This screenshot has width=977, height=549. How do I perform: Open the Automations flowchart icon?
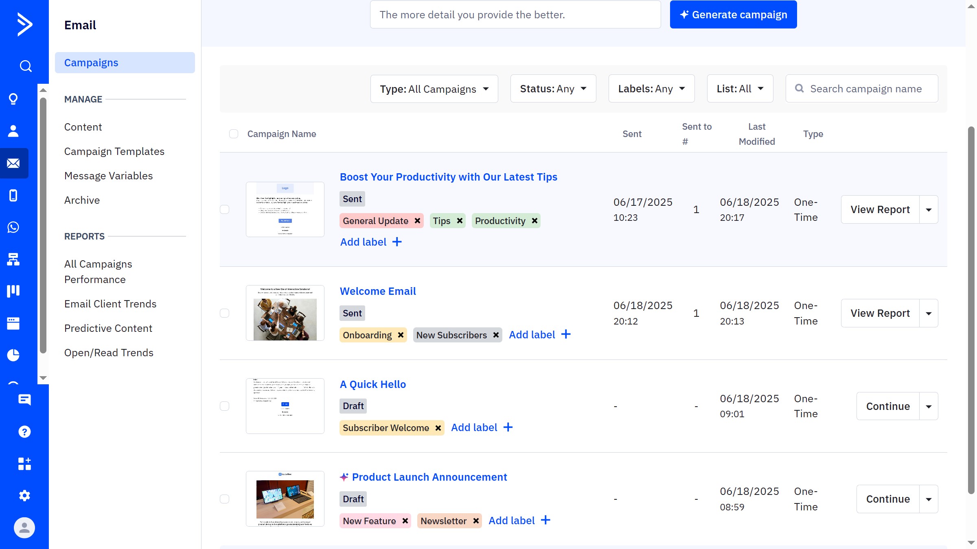pos(13,259)
